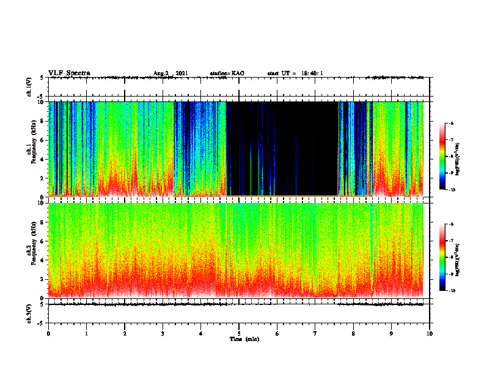Click the ch.1 voltage waveform panel
The image size is (484, 374).
click(239, 87)
